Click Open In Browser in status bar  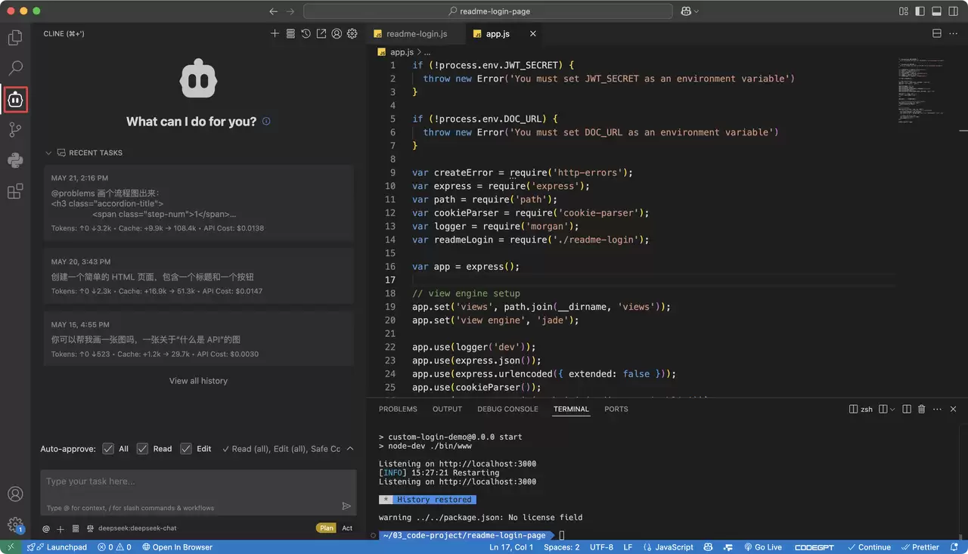point(176,547)
